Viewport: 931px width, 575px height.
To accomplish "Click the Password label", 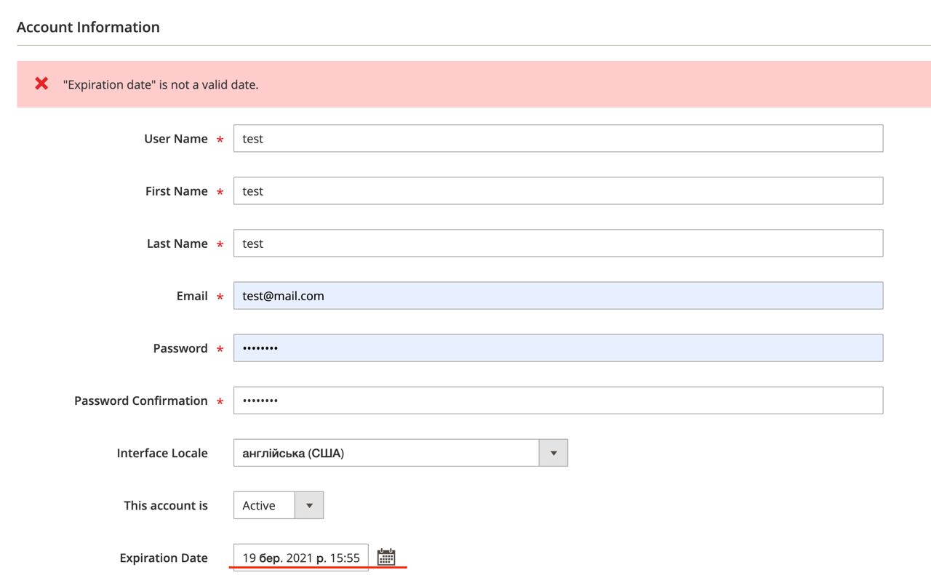I will (180, 348).
